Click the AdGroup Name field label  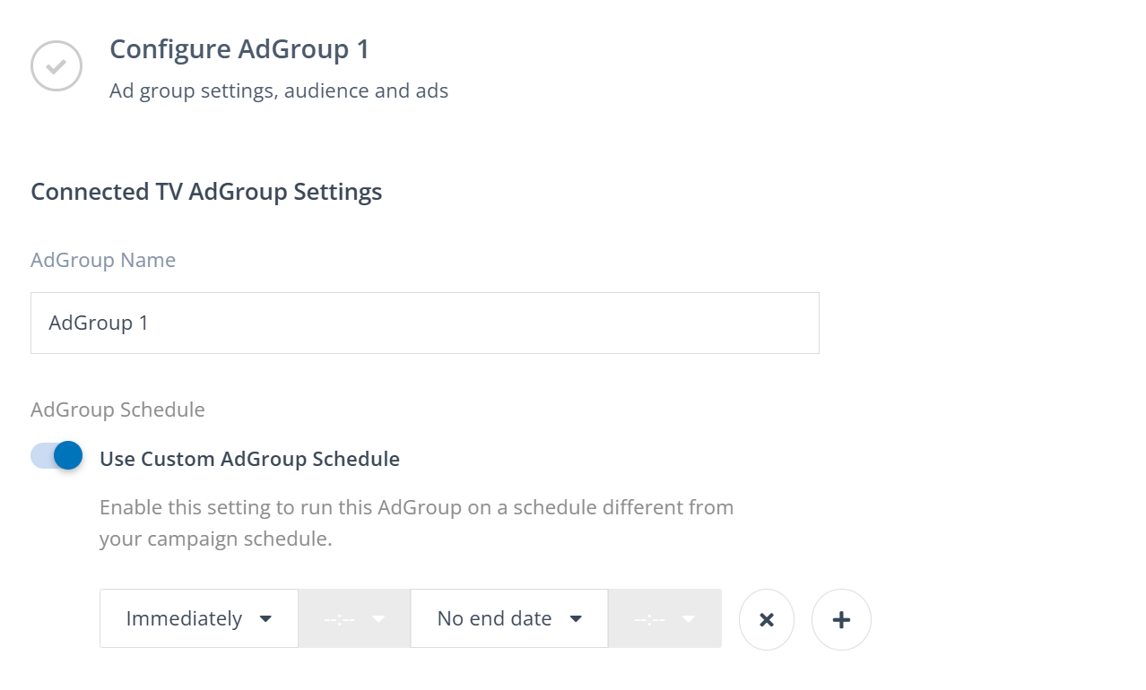tap(103, 260)
